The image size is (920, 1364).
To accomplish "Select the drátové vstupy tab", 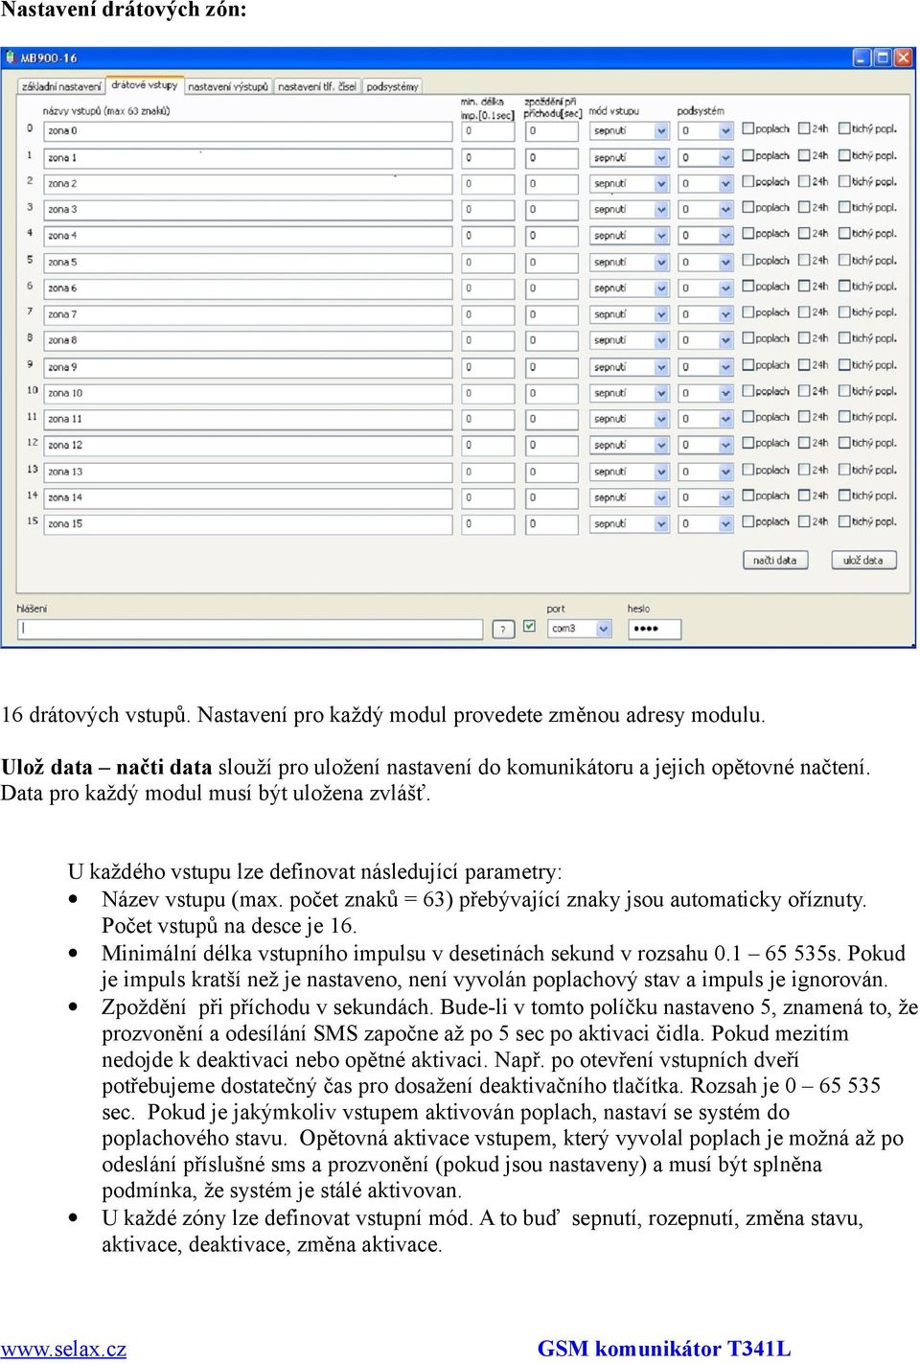I will pyautogui.click(x=144, y=85).
